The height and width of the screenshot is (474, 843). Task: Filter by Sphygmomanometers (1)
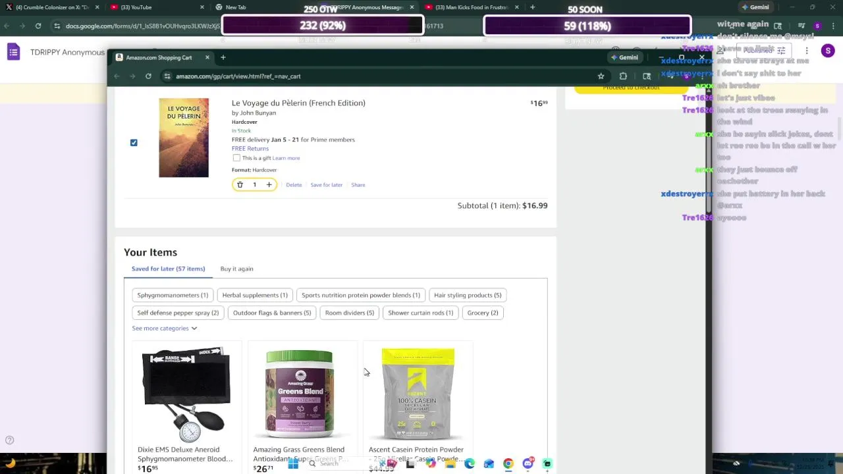pyautogui.click(x=173, y=295)
